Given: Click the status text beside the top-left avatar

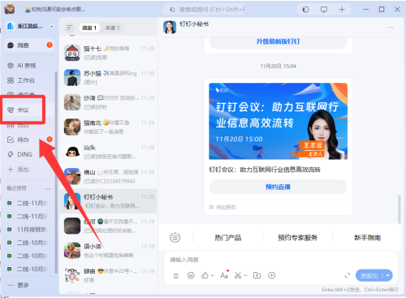Looking at the screenshot, I should point(55,9).
